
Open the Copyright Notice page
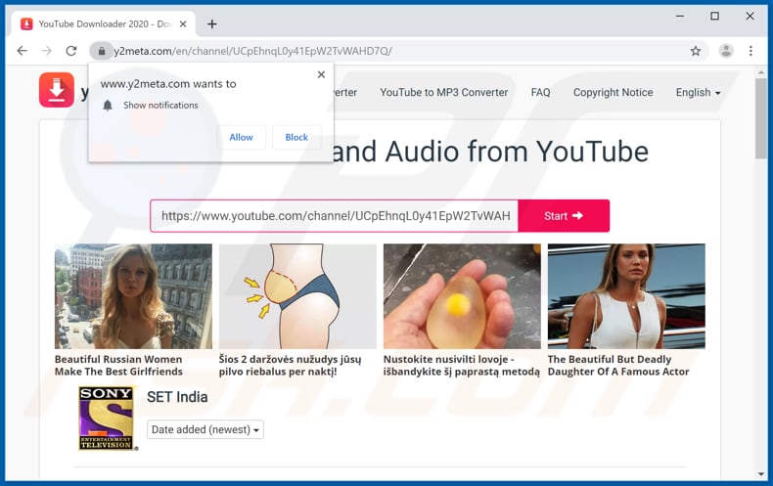click(x=613, y=92)
